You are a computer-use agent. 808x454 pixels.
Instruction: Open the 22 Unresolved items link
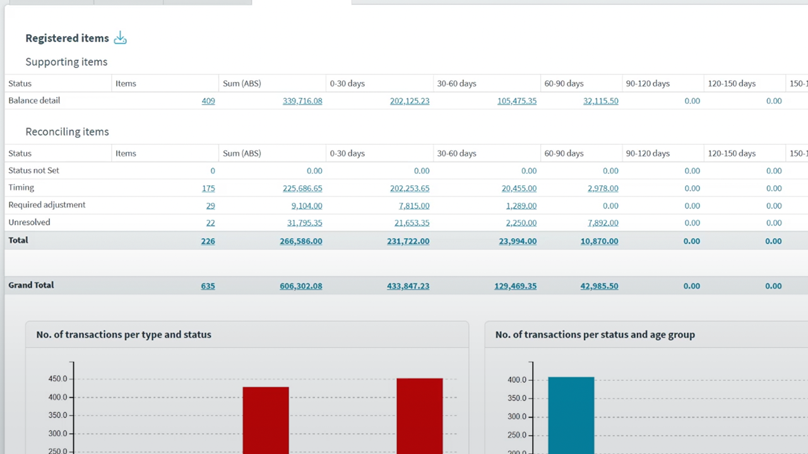[211, 223]
